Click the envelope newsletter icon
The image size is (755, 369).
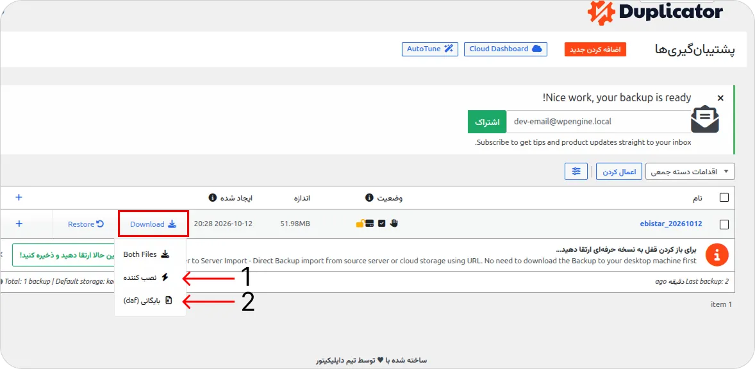pyautogui.click(x=706, y=119)
